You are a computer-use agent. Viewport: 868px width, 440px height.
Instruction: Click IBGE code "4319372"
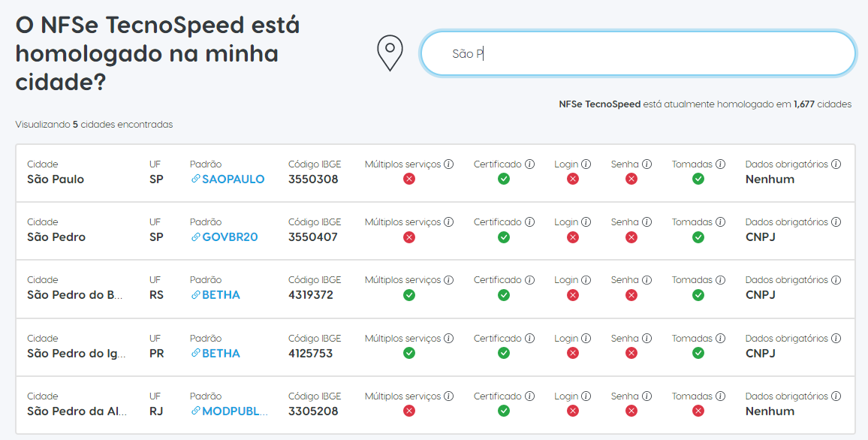click(x=311, y=295)
